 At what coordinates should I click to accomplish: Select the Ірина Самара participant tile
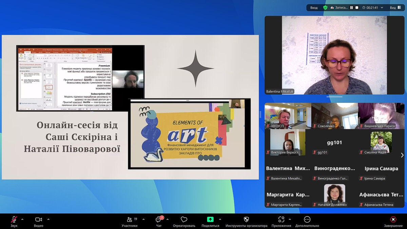tap(381, 169)
